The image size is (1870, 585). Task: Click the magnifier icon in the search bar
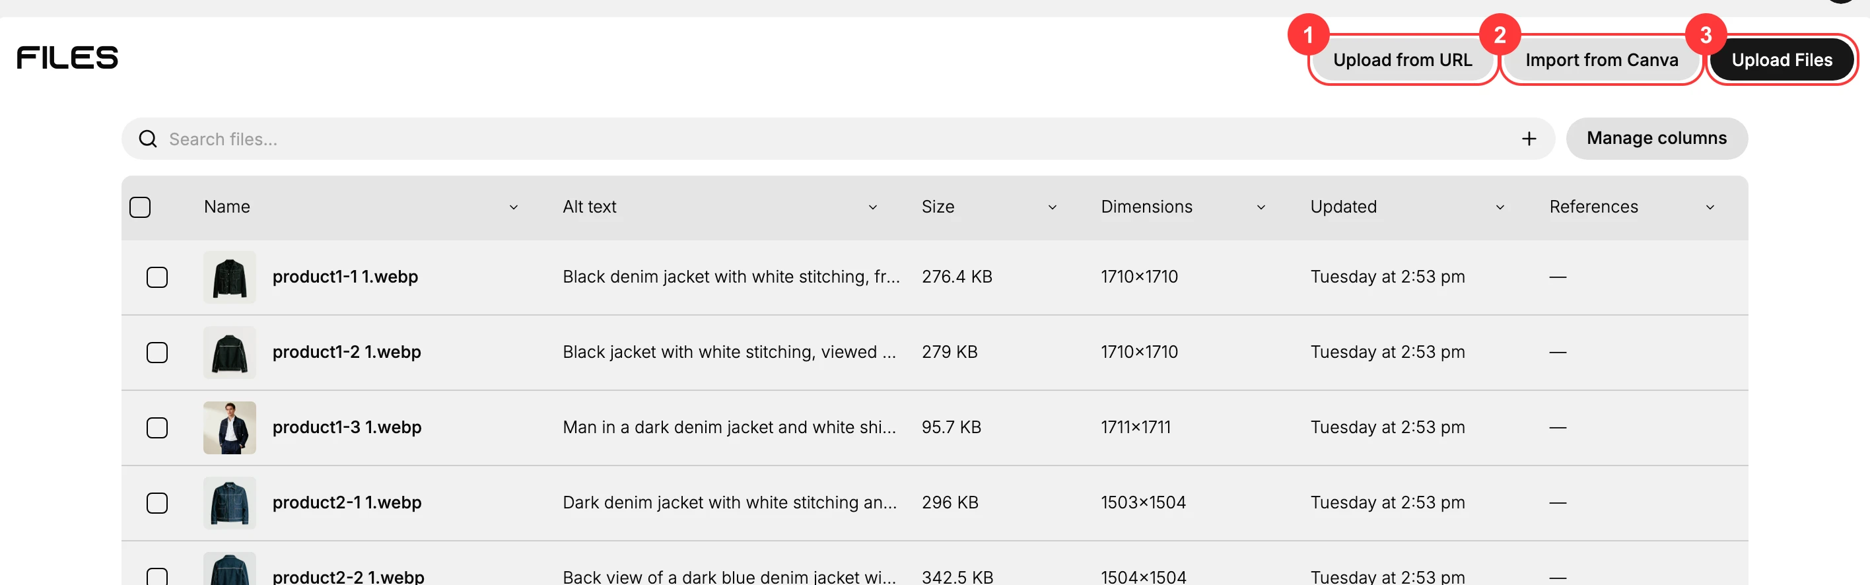point(148,139)
